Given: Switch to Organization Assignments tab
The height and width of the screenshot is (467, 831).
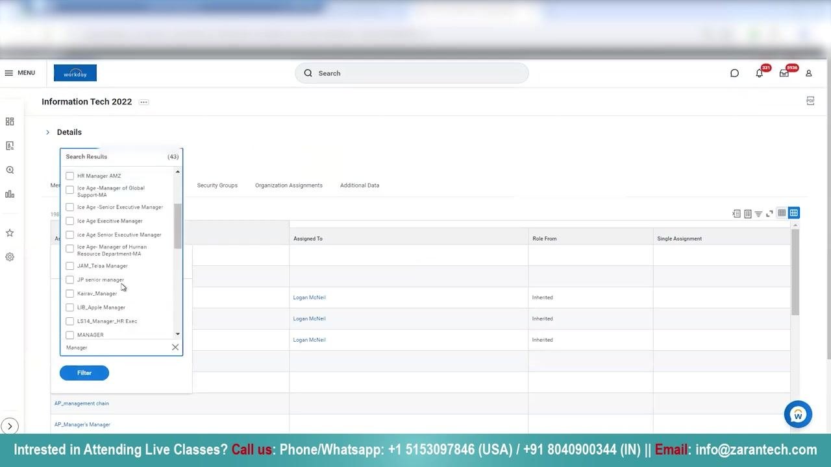Looking at the screenshot, I should click(x=289, y=186).
